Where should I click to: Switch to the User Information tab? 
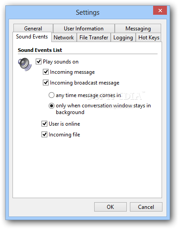click(x=84, y=28)
